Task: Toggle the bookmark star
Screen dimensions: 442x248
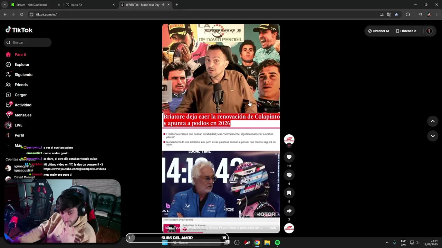Action: [396, 14]
